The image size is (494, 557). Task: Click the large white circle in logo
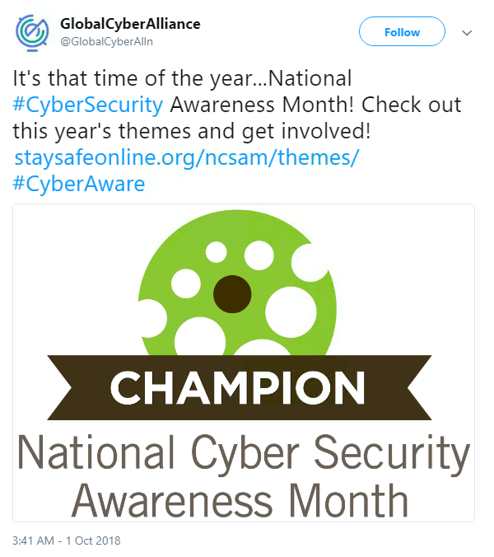coord(291,312)
